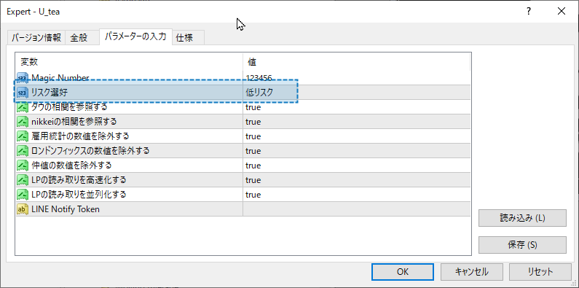Click the LPの読み取りを並列化する boolean icon
Image resolution: width=579 pixels, height=288 pixels.
pyautogui.click(x=23, y=195)
